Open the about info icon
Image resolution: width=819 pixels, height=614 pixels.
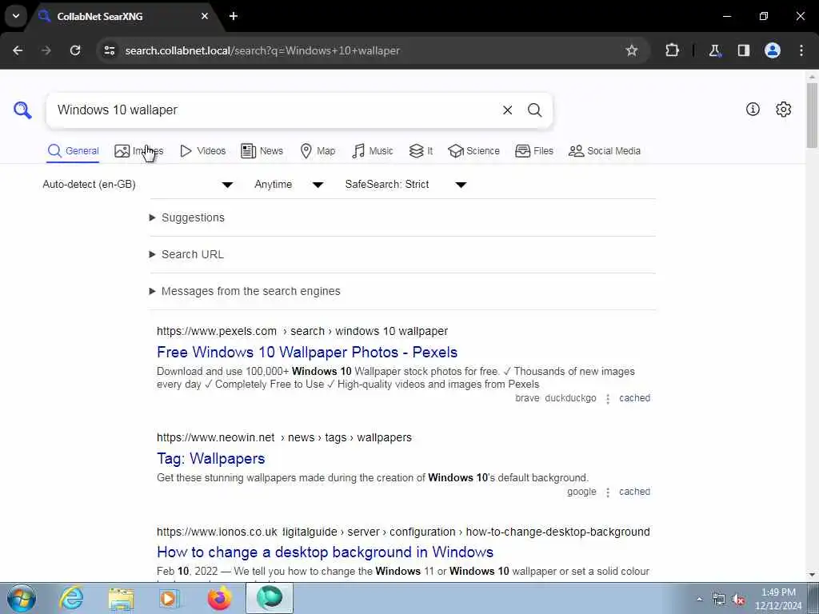[x=753, y=109]
